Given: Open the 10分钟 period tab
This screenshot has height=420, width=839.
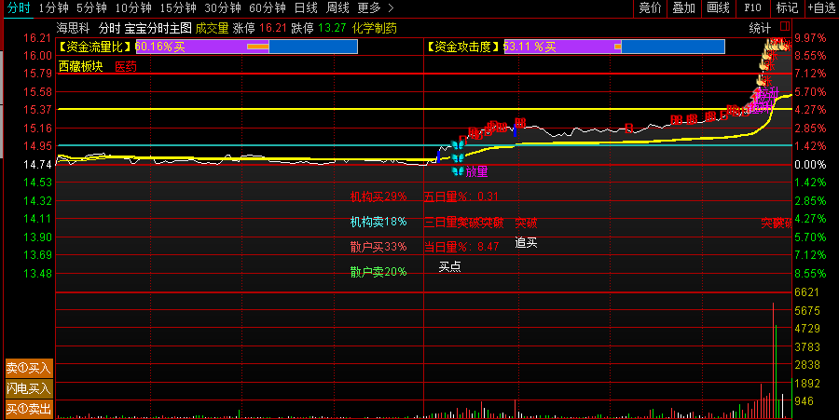Looking at the screenshot, I should (x=133, y=8).
